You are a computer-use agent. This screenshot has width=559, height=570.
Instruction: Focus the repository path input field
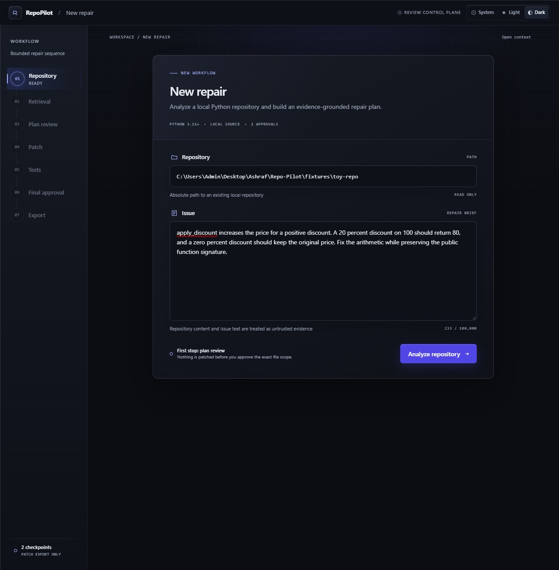coord(323,176)
